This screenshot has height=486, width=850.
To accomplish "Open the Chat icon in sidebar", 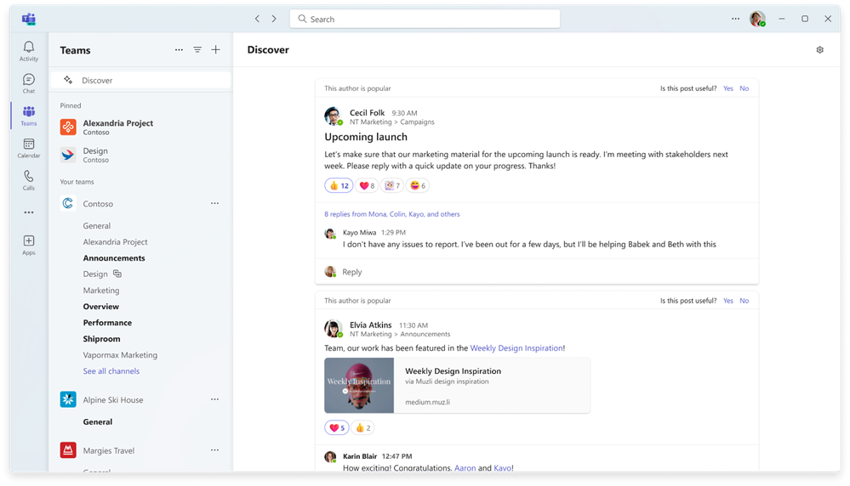I will 29,80.
